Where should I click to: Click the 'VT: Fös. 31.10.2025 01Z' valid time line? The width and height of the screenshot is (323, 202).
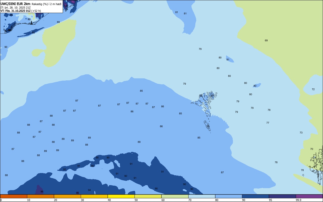(16, 11)
